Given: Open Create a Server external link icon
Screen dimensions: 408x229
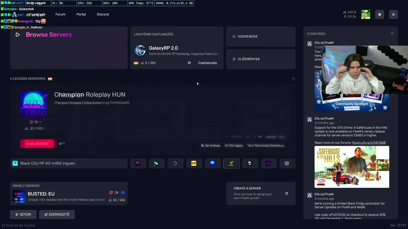Looking at the screenshot, I should click(x=286, y=193).
